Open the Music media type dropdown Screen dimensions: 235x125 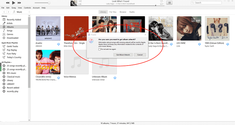(21, 12)
